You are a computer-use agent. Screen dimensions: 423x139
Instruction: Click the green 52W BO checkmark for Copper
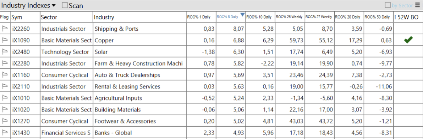(x=408, y=40)
